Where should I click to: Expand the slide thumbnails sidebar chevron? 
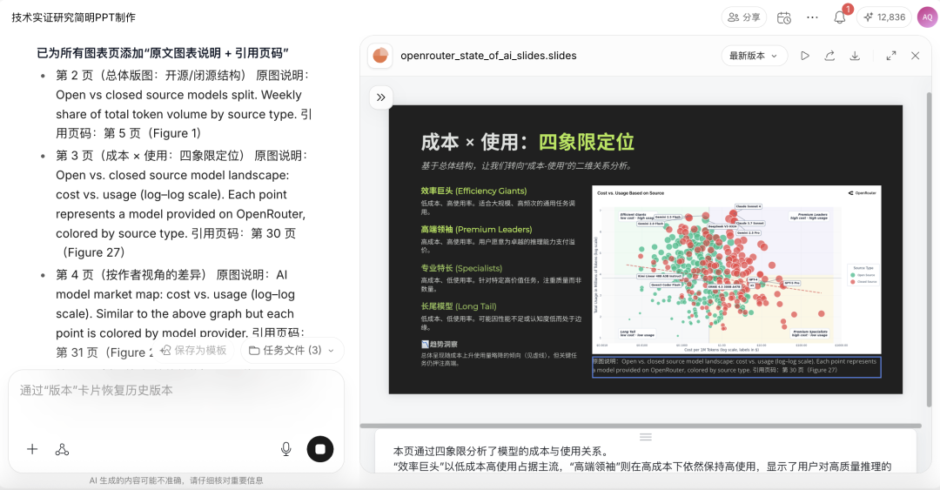click(380, 97)
